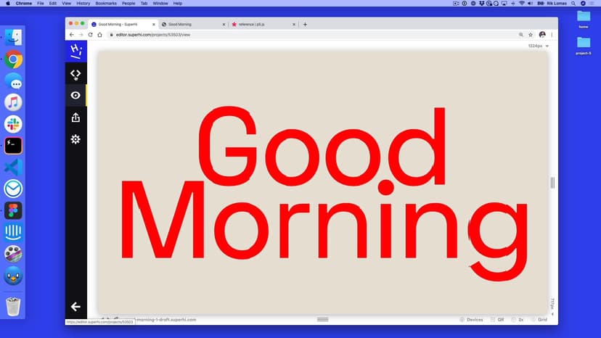The width and height of the screenshot is (601, 338).
Task: Toggle the Devices preview option
Action: click(x=470, y=319)
